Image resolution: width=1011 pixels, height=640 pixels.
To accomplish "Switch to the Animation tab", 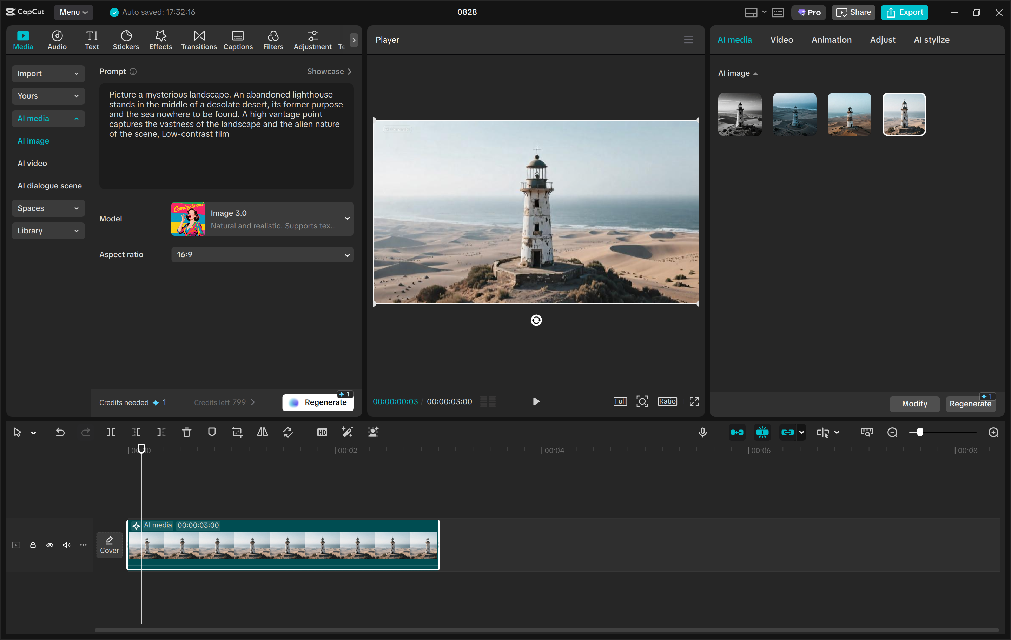I will click(831, 40).
